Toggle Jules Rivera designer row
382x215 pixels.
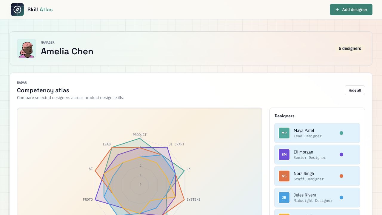tap(317, 198)
